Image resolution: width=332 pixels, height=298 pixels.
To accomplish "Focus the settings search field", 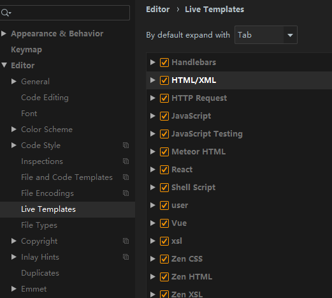I will point(65,13).
